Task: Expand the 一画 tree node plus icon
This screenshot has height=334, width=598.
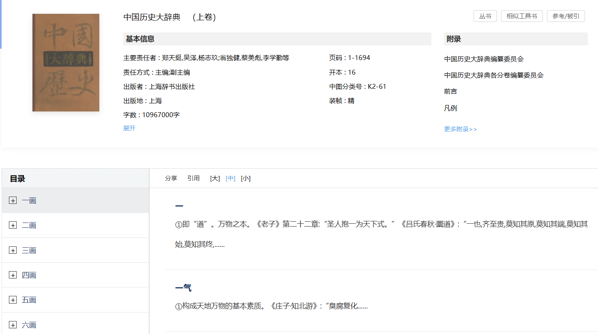Action: 13,201
